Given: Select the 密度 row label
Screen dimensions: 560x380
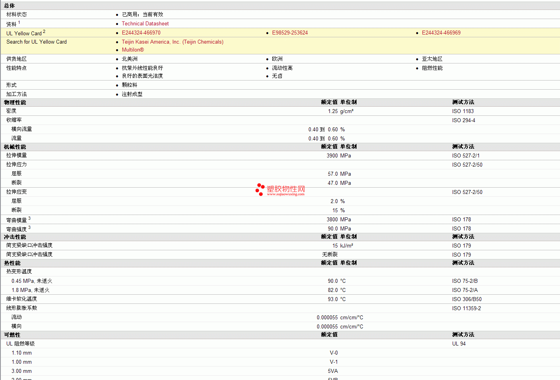Looking at the screenshot, I should tap(12, 111).
